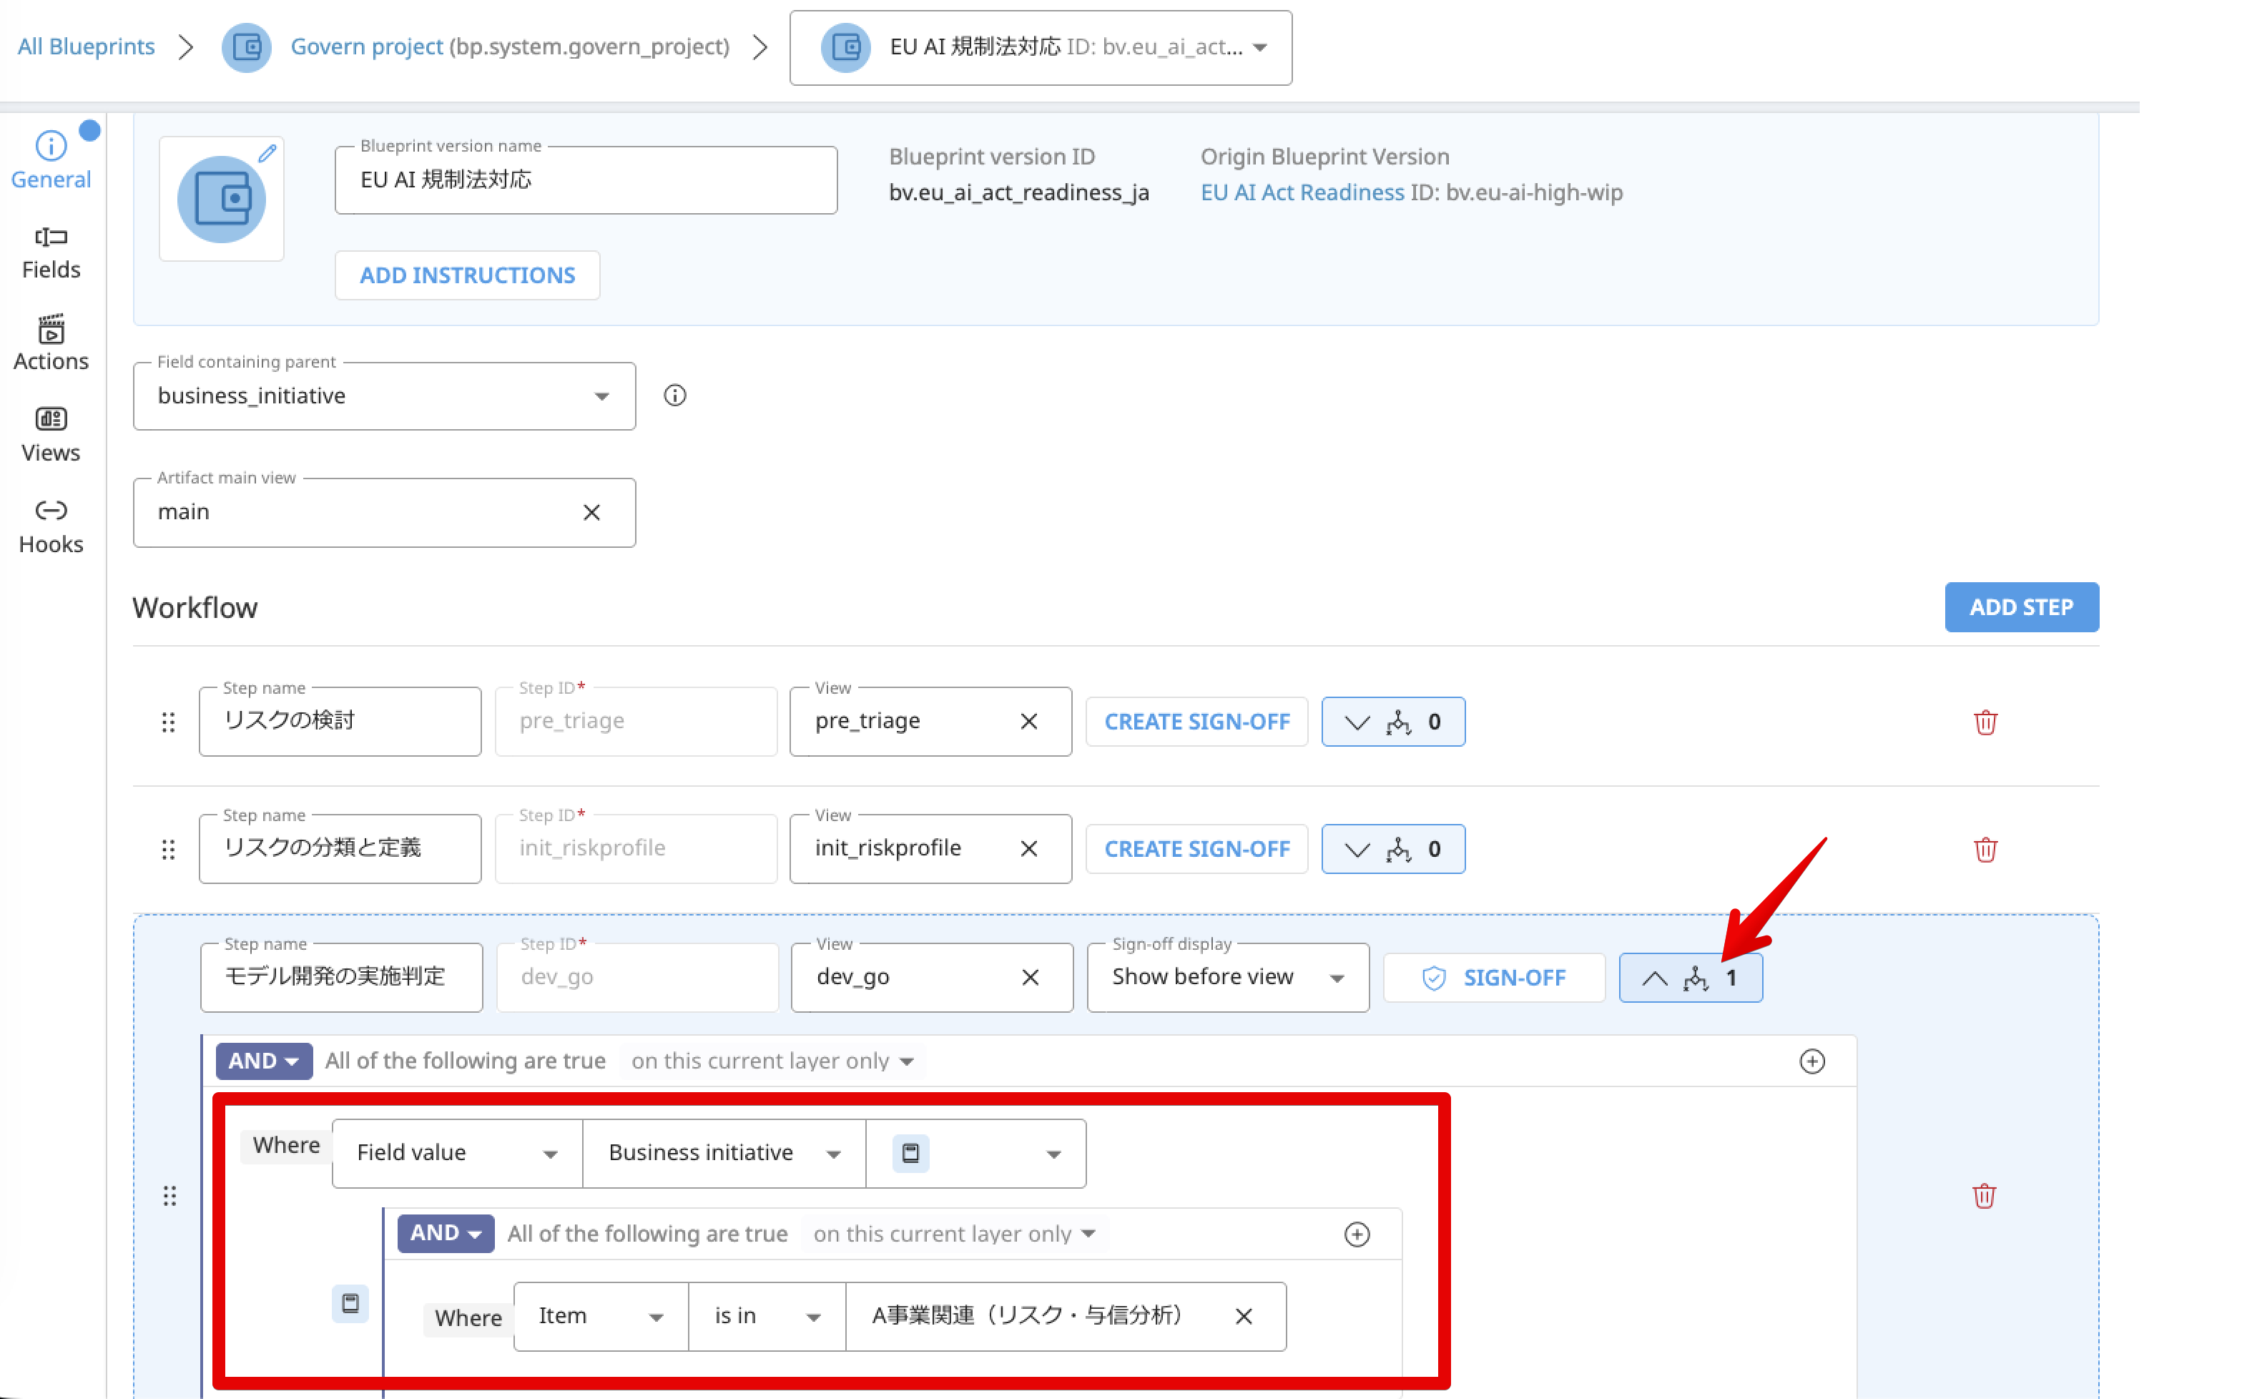Open Field containing parent dropdown

coord(384,396)
